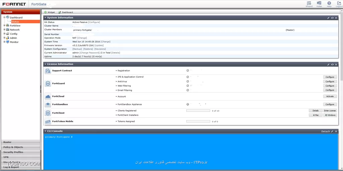Click the FortiClient icon
The width and height of the screenshot is (343, 171).
[x=48, y=113]
